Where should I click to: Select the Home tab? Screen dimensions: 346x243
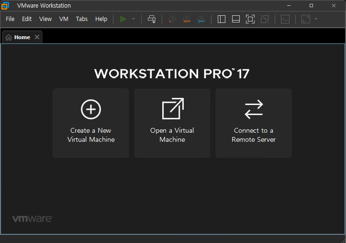(22, 37)
